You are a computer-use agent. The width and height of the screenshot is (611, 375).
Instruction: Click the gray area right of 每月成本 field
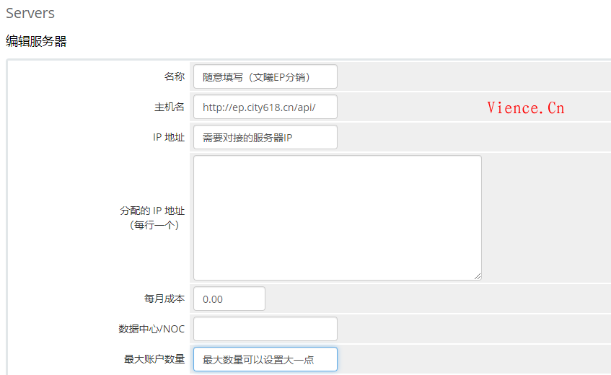click(433, 299)
